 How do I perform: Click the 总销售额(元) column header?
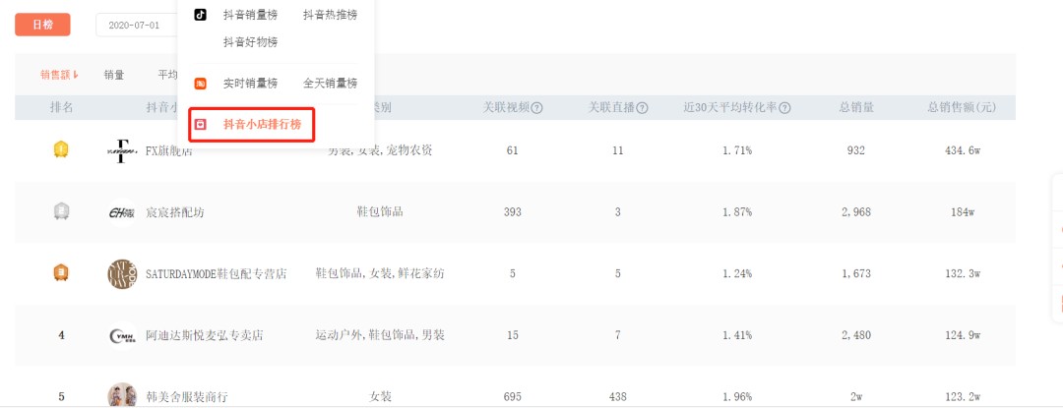click(962, 108)
